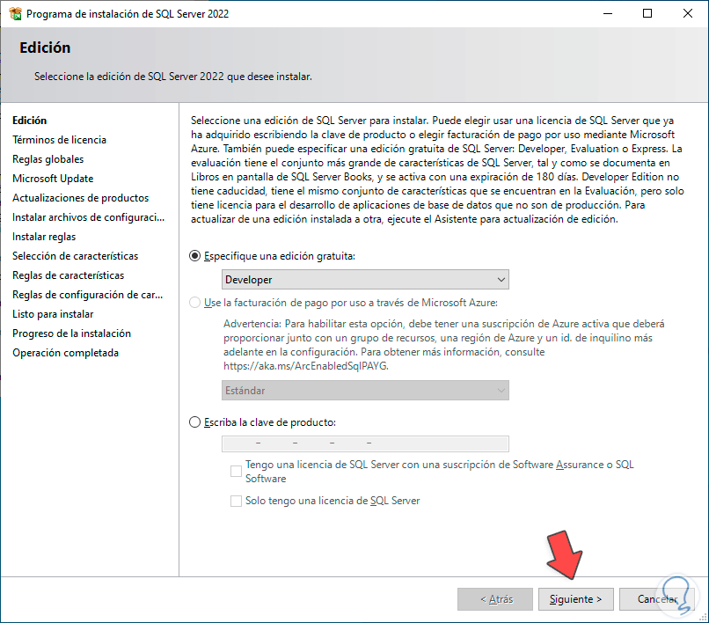The width and height of the screenshot is (709, 623).
Task: Select 'Especifique una edición gratuita' radio button
Action: [194, 256]
